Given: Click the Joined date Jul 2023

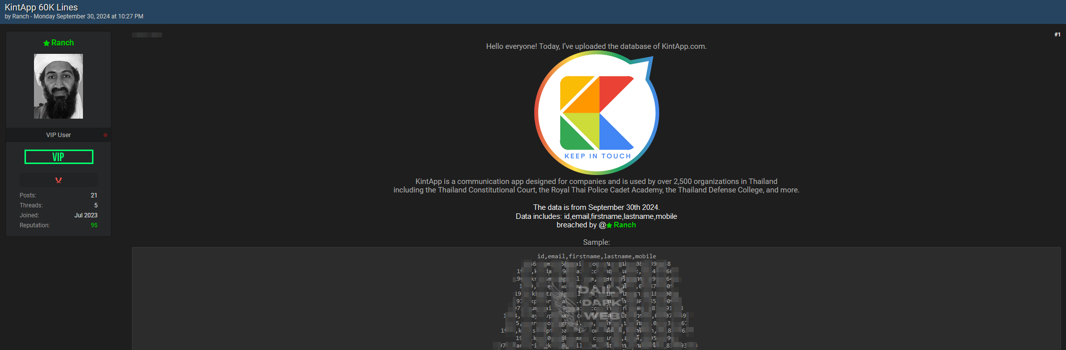Looking at the screenshot, I should pyautogui.click(x=86, y=215).
